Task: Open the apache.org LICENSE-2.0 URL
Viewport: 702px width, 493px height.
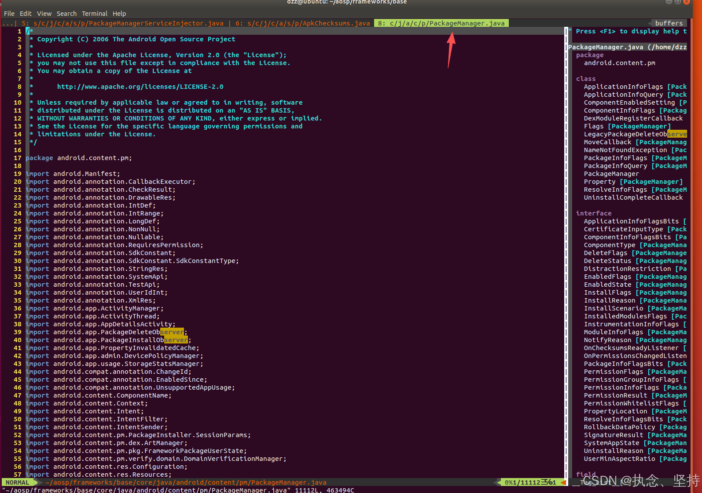Action: click(x=140, y=87)
